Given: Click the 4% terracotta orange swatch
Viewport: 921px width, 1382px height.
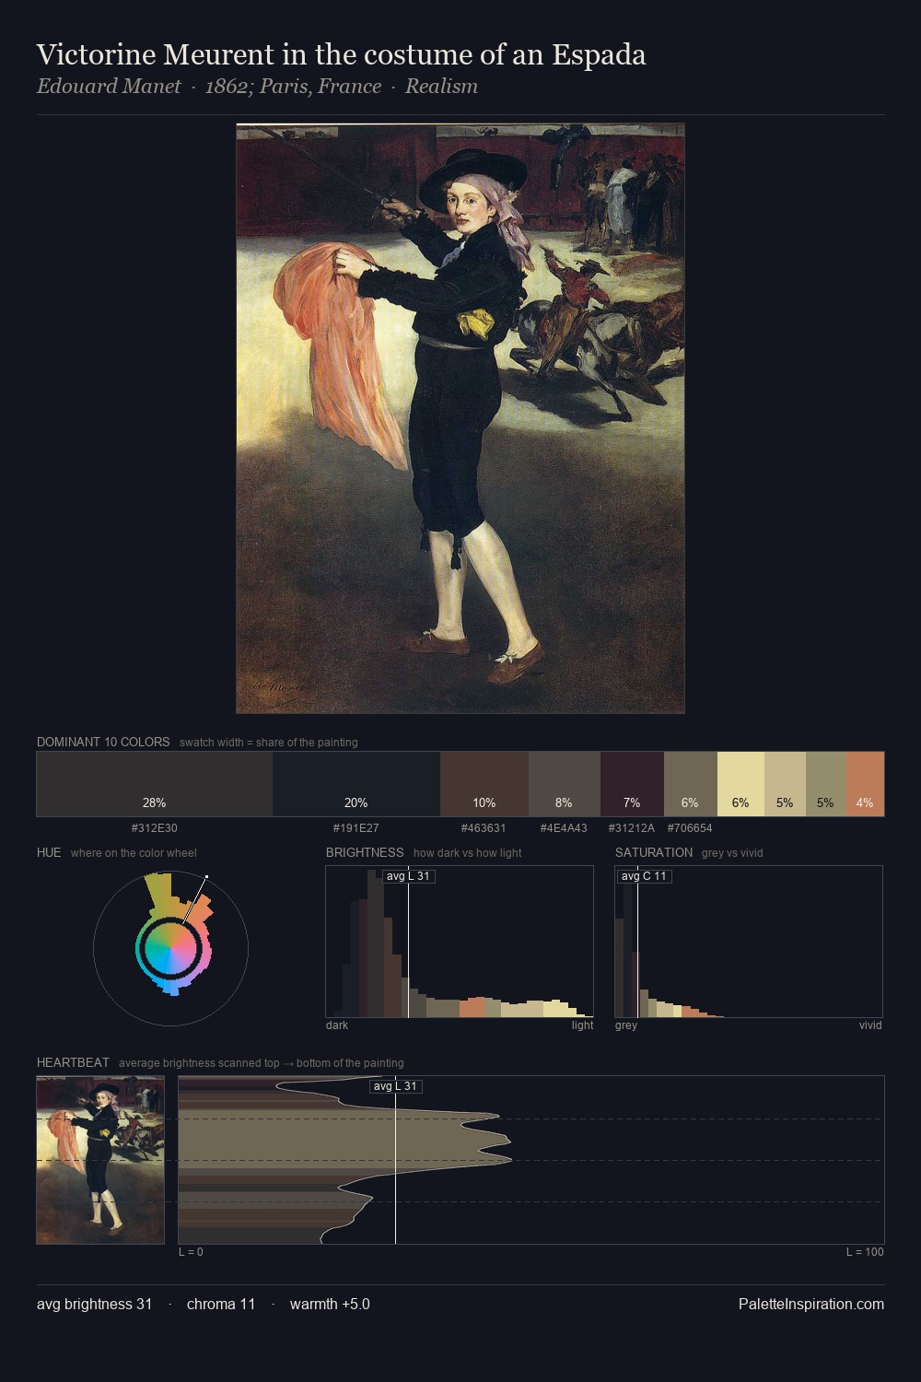Looking at the screenshot, I should pyautogui.click(x=865, y=784).
